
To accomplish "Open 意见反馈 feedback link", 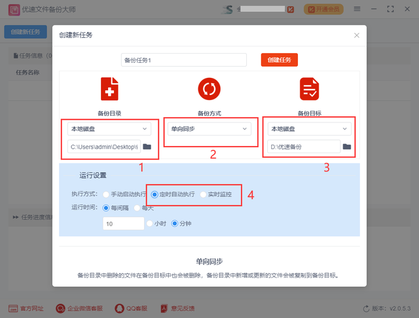I will [x=177, y=309].
